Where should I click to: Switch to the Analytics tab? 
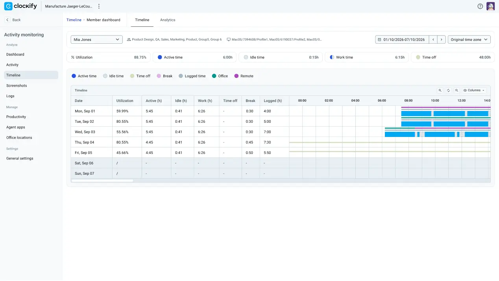(x=168, y=20)
